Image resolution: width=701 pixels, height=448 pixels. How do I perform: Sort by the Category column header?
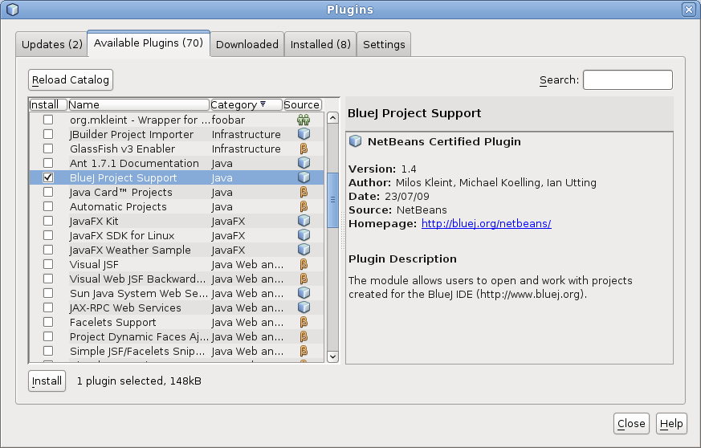tap(246, 104)
